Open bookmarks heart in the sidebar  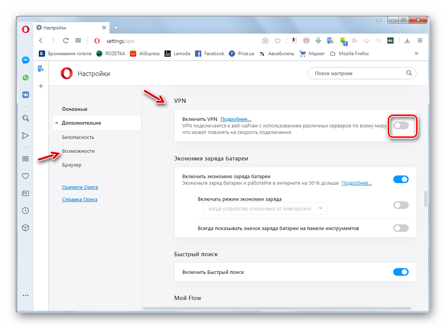point(25,176)
